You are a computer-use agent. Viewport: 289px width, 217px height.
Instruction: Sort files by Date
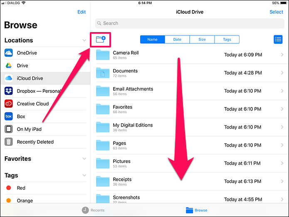point(177,39)
